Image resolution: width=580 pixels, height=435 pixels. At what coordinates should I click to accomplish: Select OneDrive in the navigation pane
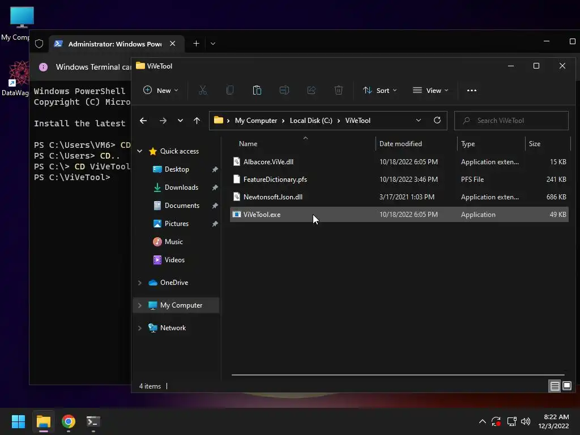pos(174,283)
